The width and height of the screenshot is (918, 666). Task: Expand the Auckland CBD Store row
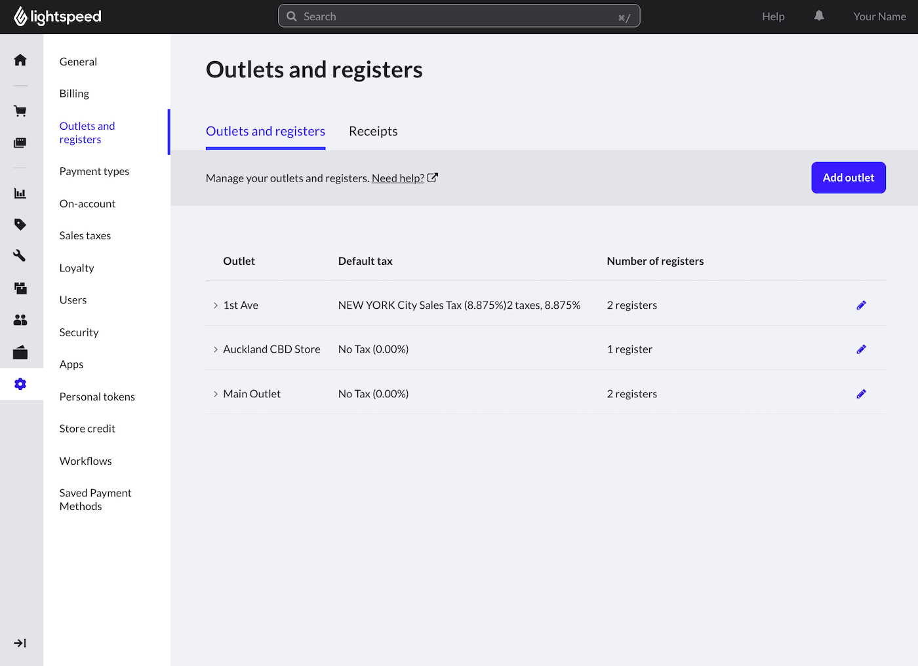coord(215,349)
